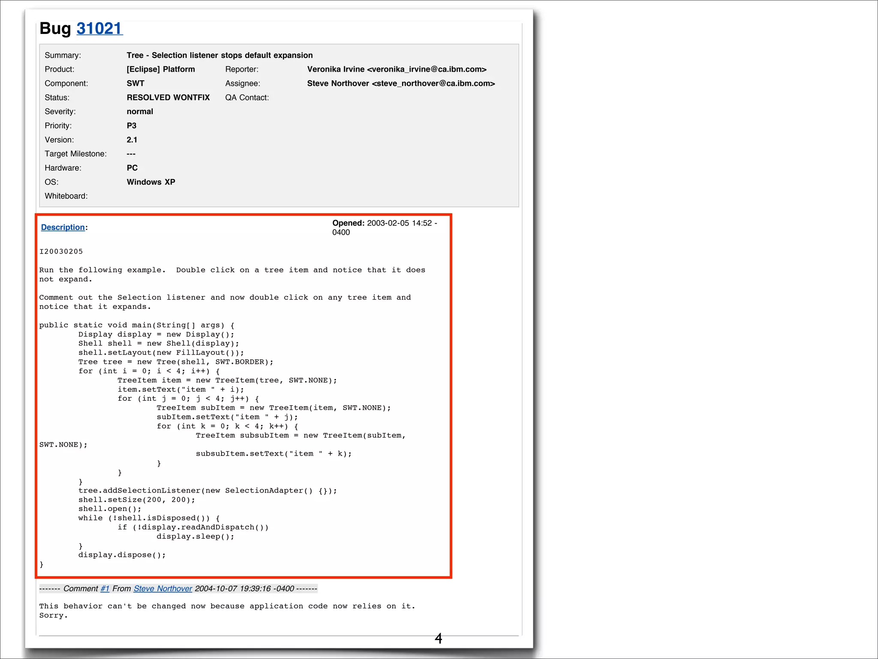Click assignee 'Steve Northover' email text
Screen dimensions: 878x659
point(401,84)
